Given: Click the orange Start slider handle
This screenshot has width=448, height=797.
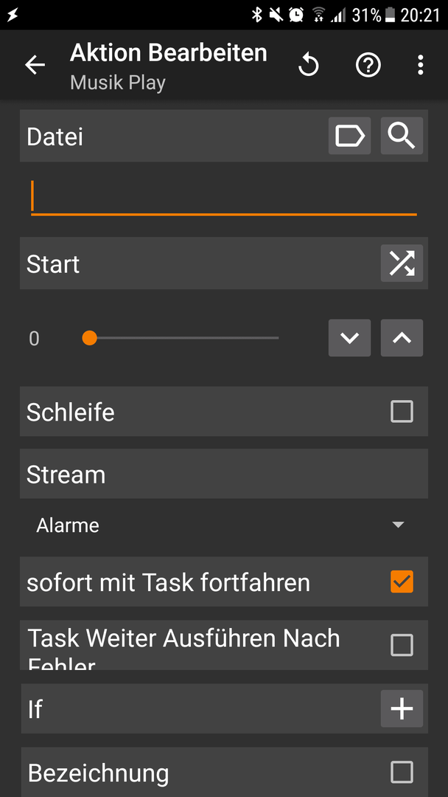Looking at the screenshot, I should point(90,337).
